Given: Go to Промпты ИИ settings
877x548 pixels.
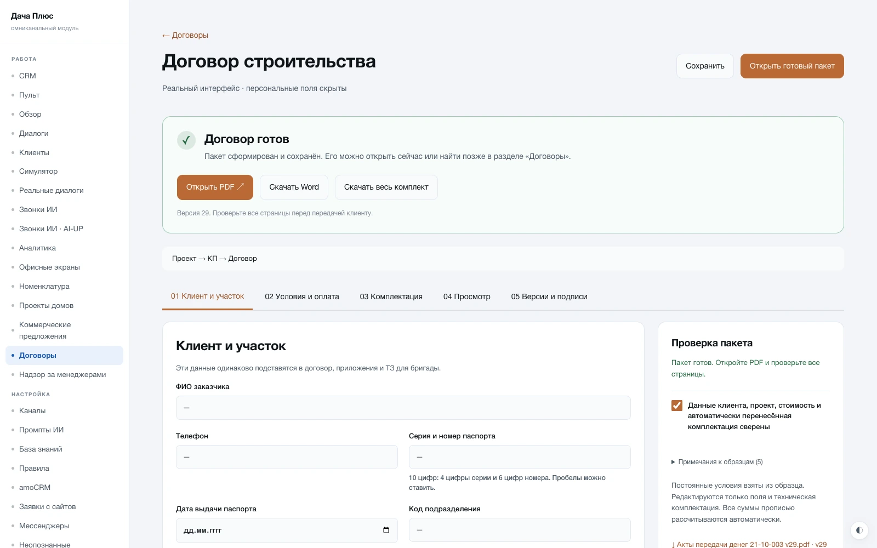Looking at the screenshot, I should [x=64, y=430].
